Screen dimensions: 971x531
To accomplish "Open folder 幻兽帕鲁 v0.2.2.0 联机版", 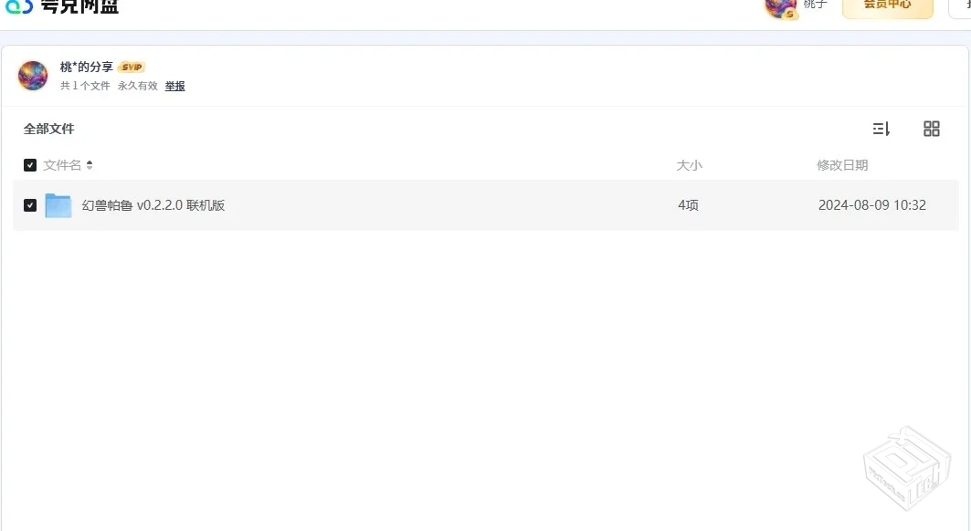I will coord(153,205).
